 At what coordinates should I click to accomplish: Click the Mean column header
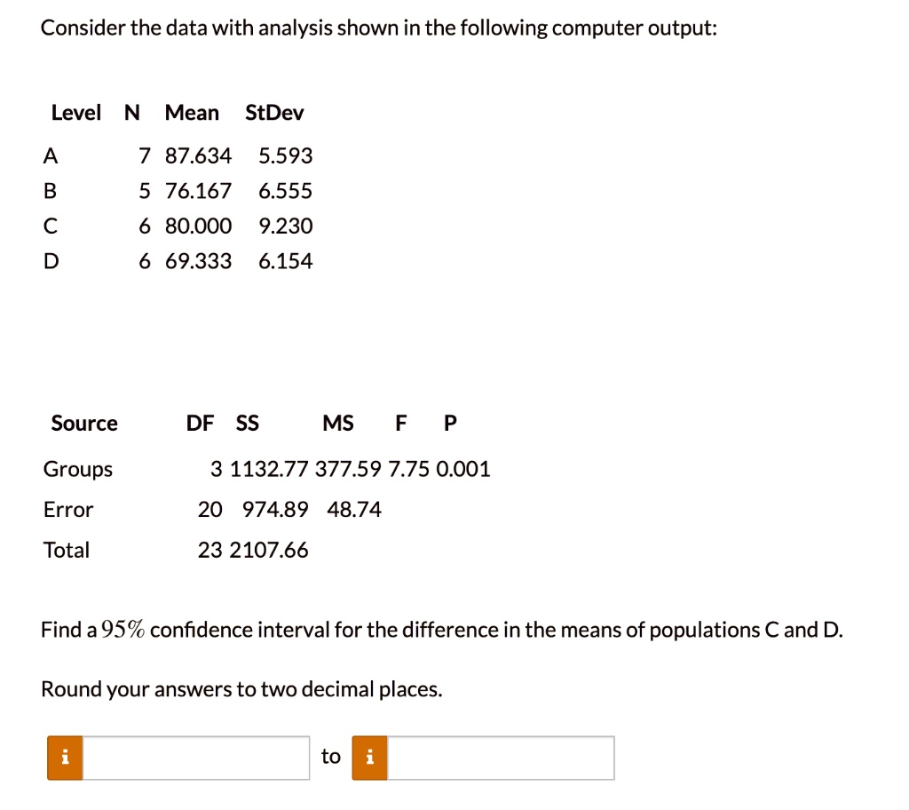(192, 112)
